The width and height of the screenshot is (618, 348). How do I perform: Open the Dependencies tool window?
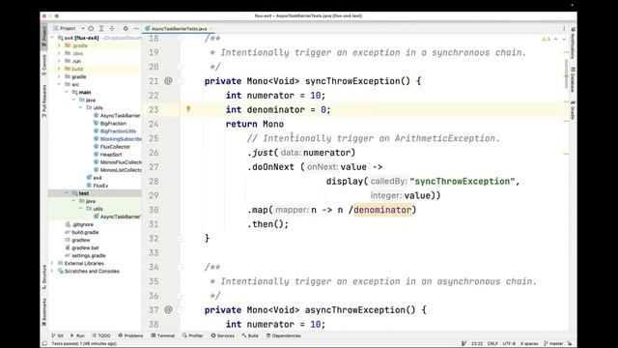[x=283, y=335]
